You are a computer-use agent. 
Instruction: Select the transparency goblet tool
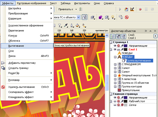[60, 25]
